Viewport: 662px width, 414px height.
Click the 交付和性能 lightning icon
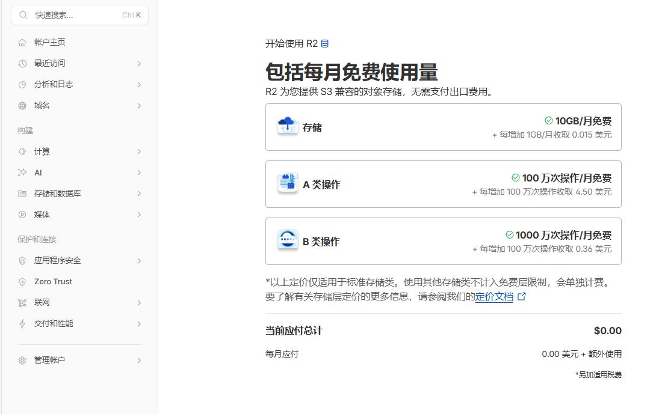click(x=22, y=324)
